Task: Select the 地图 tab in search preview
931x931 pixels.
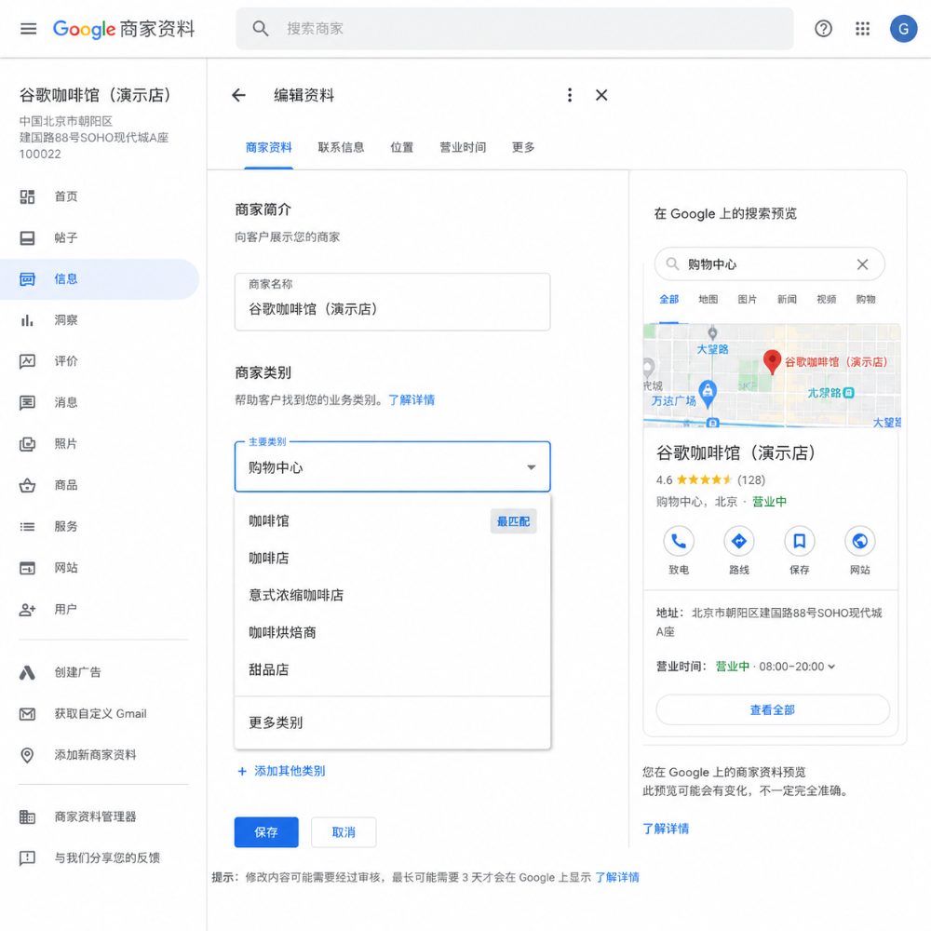Action: (x=708, y=299)
